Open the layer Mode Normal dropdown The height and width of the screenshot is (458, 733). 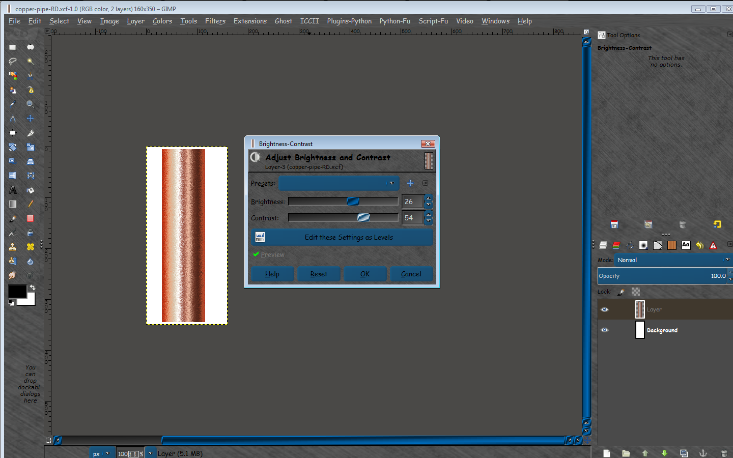[x=672, y=260]
